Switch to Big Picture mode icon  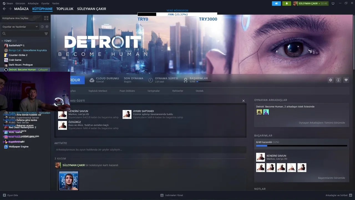[333, 3]
